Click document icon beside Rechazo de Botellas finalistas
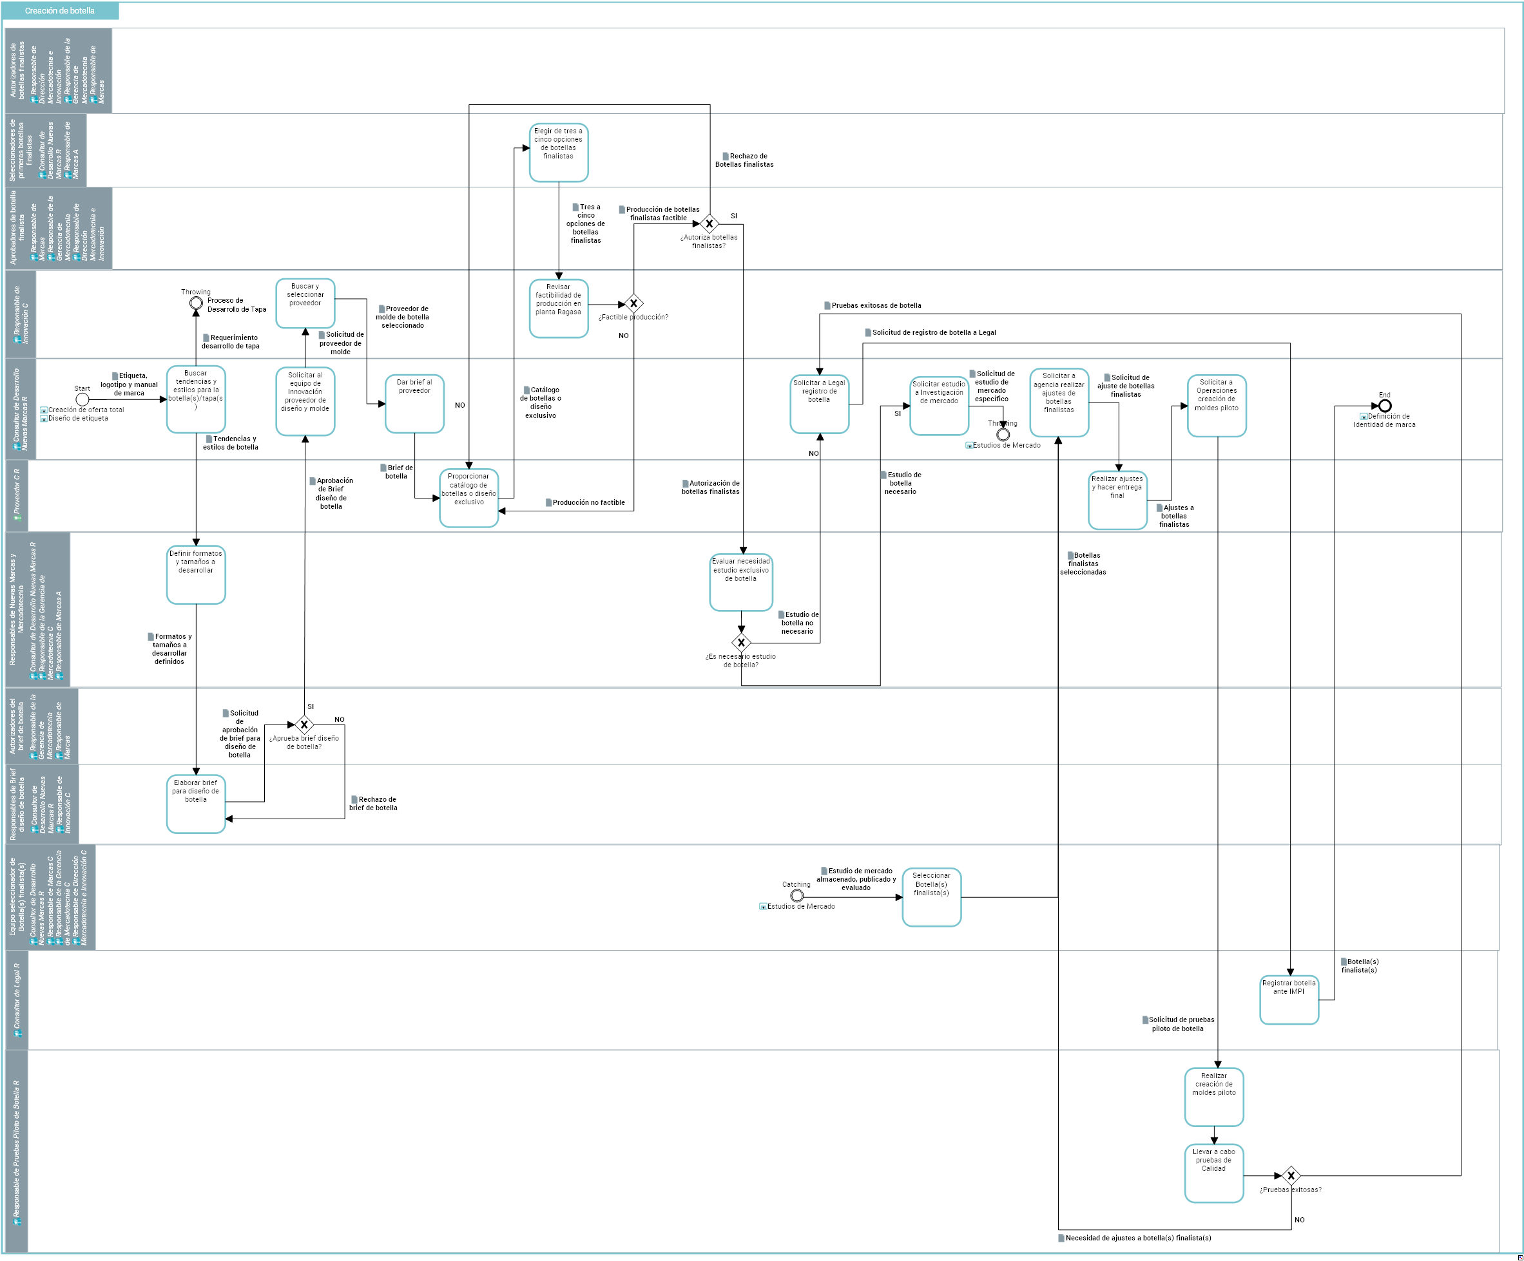 [726, 156]
